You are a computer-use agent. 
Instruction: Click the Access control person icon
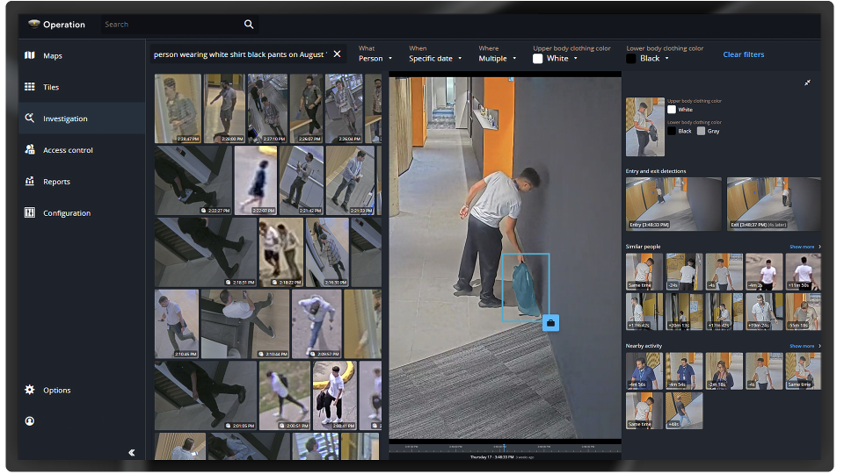(x=30, y=150)
